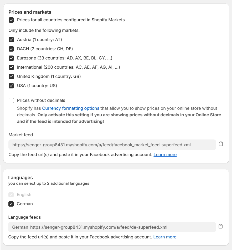Open Learn more link under Market feed
This screenshot has height=250, width=232.
click(x=165, y=154)
